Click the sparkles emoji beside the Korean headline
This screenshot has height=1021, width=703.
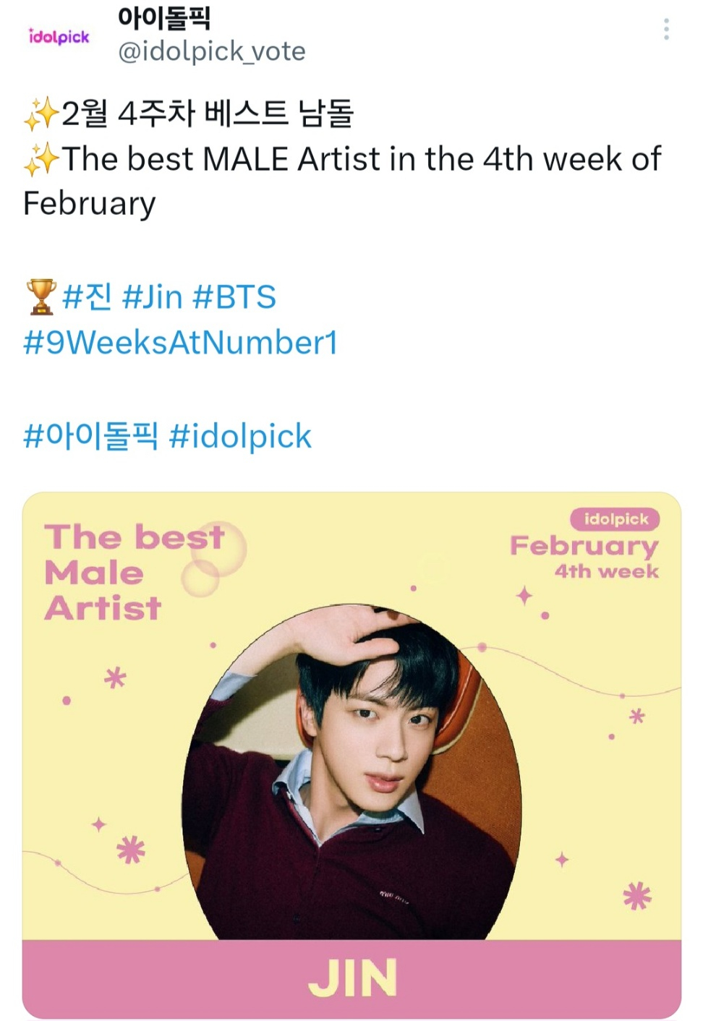point(41,114)
